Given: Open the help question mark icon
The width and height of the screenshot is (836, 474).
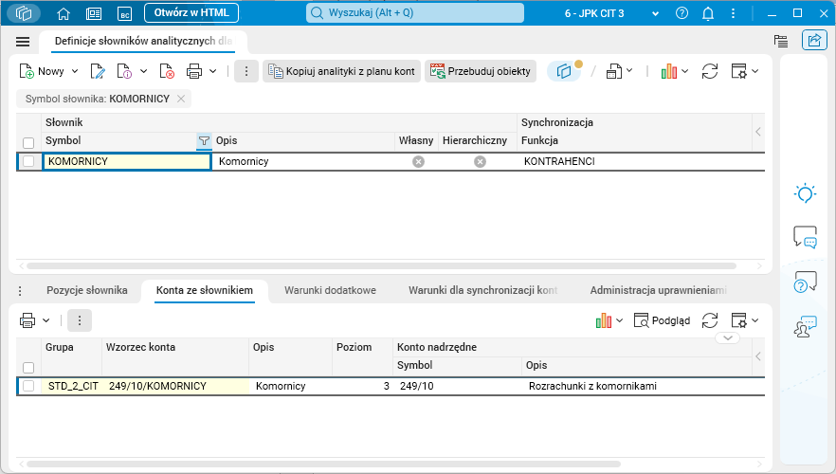Looking at the screenshot, I should pyautogui.click(x=682, y=13).
